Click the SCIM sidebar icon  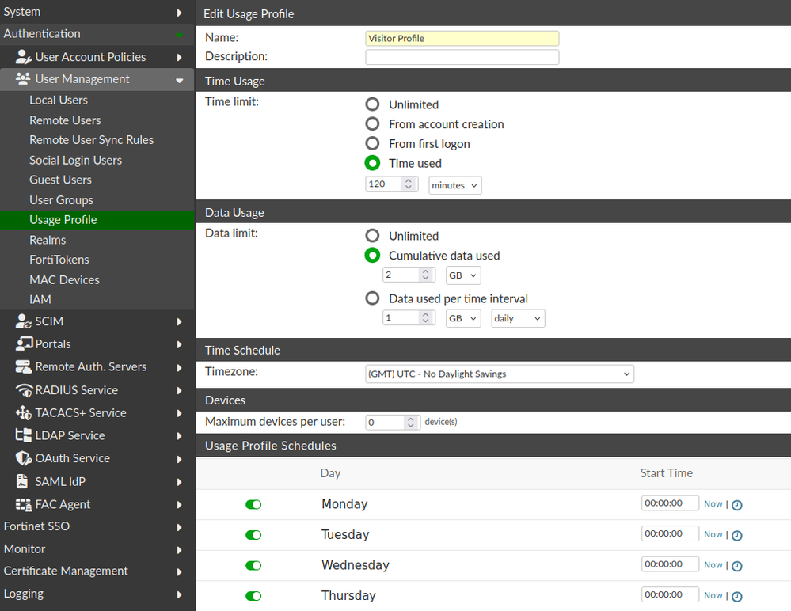pos(24,321)
